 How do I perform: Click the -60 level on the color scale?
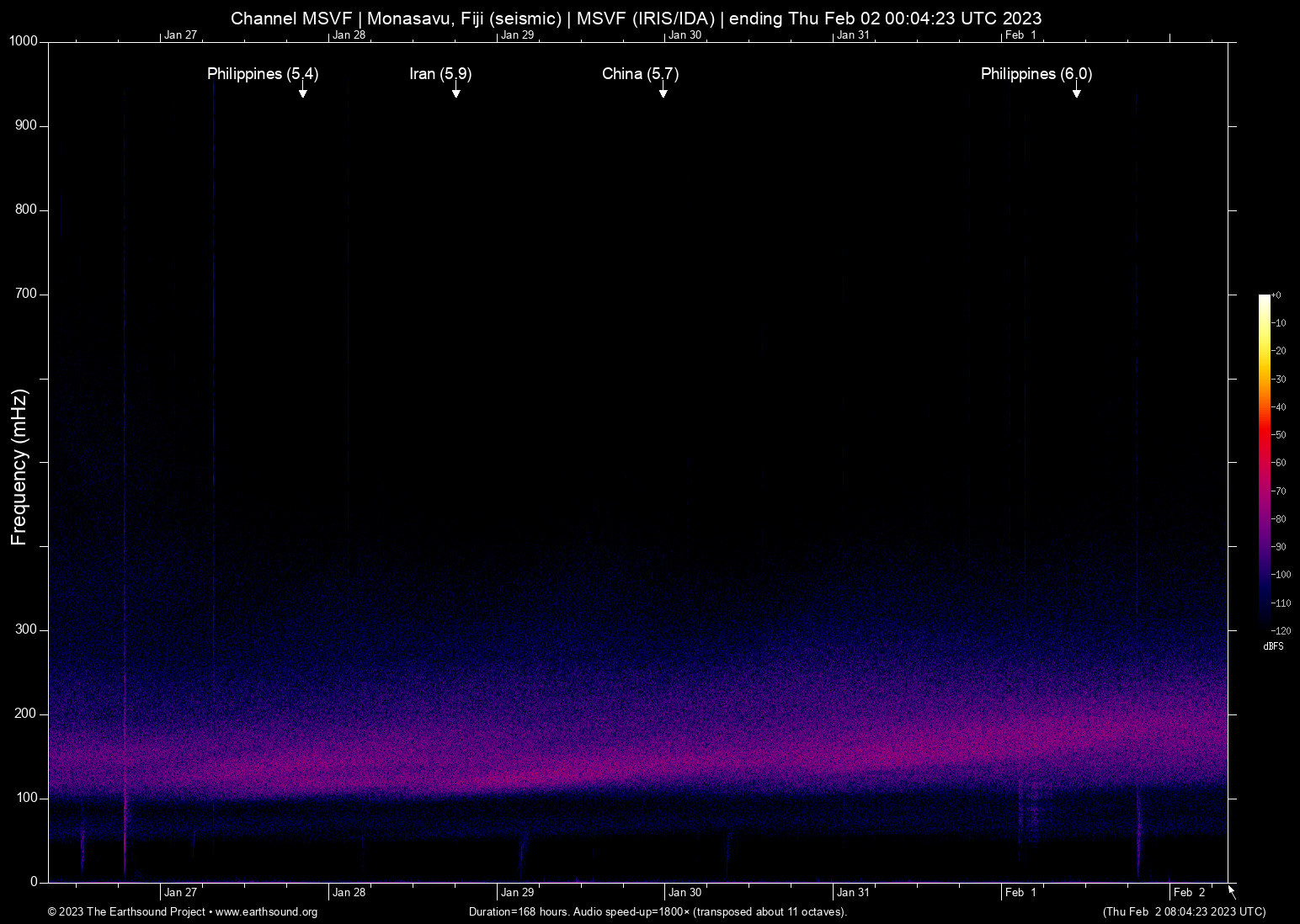(x=1279, y=463)
